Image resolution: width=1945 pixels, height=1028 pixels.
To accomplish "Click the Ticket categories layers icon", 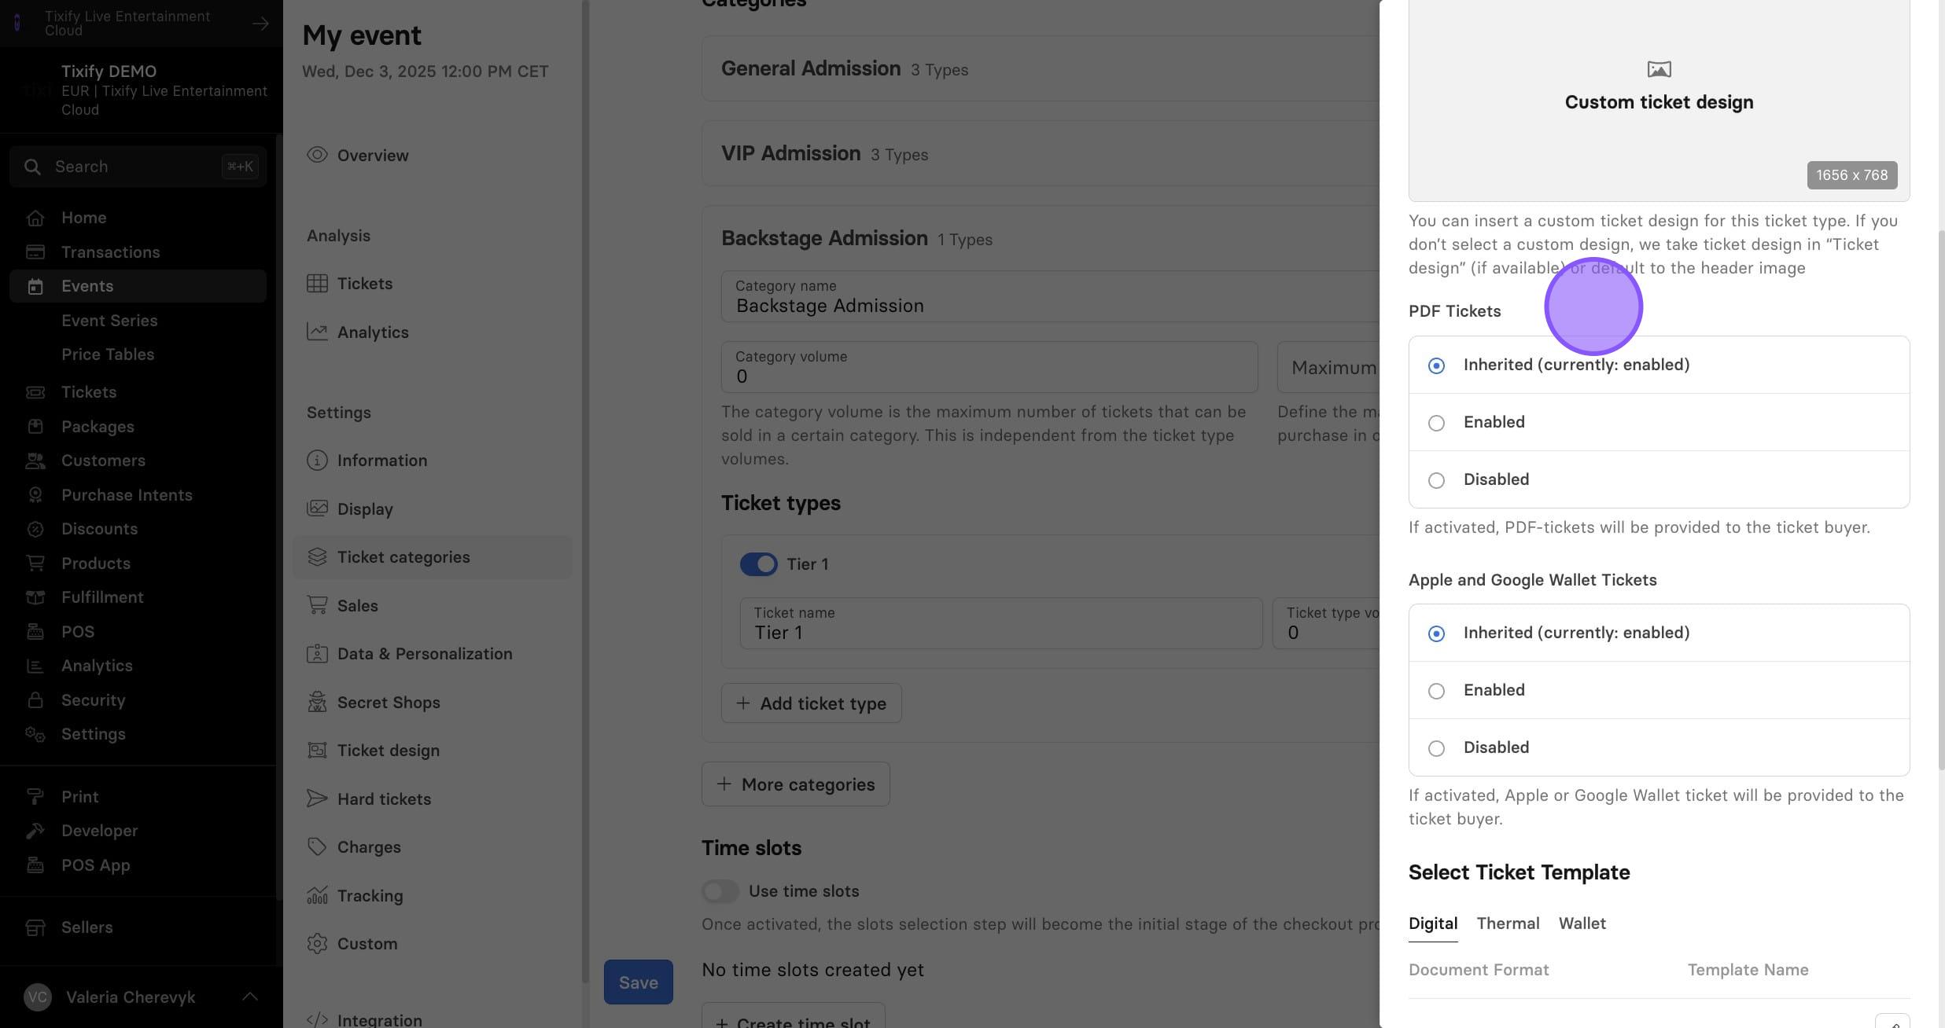I will click(x=317, y=556).
